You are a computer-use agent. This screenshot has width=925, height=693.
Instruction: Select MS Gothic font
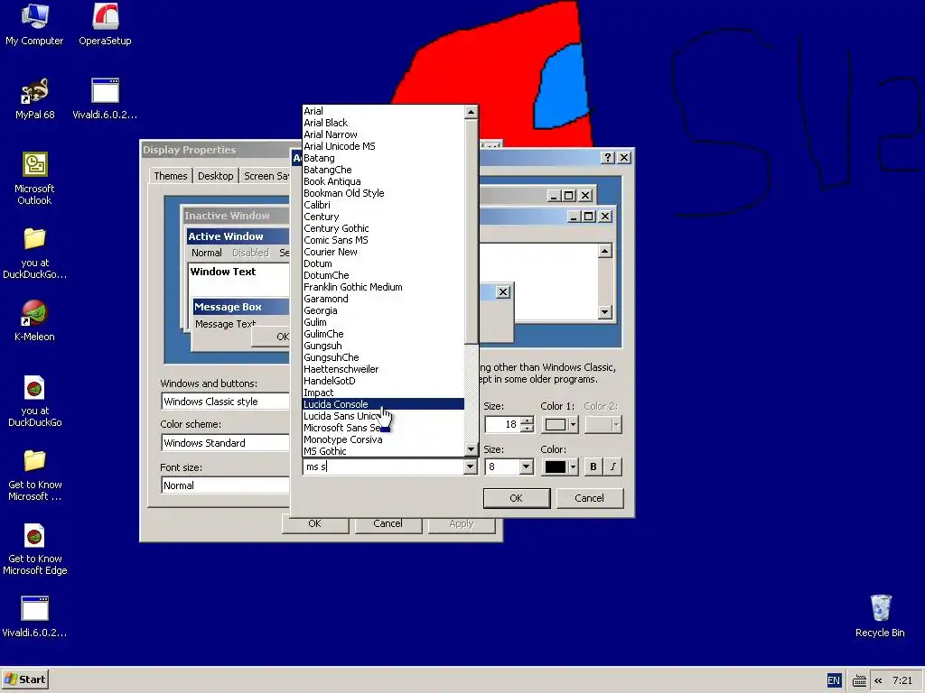coord(383,451)
